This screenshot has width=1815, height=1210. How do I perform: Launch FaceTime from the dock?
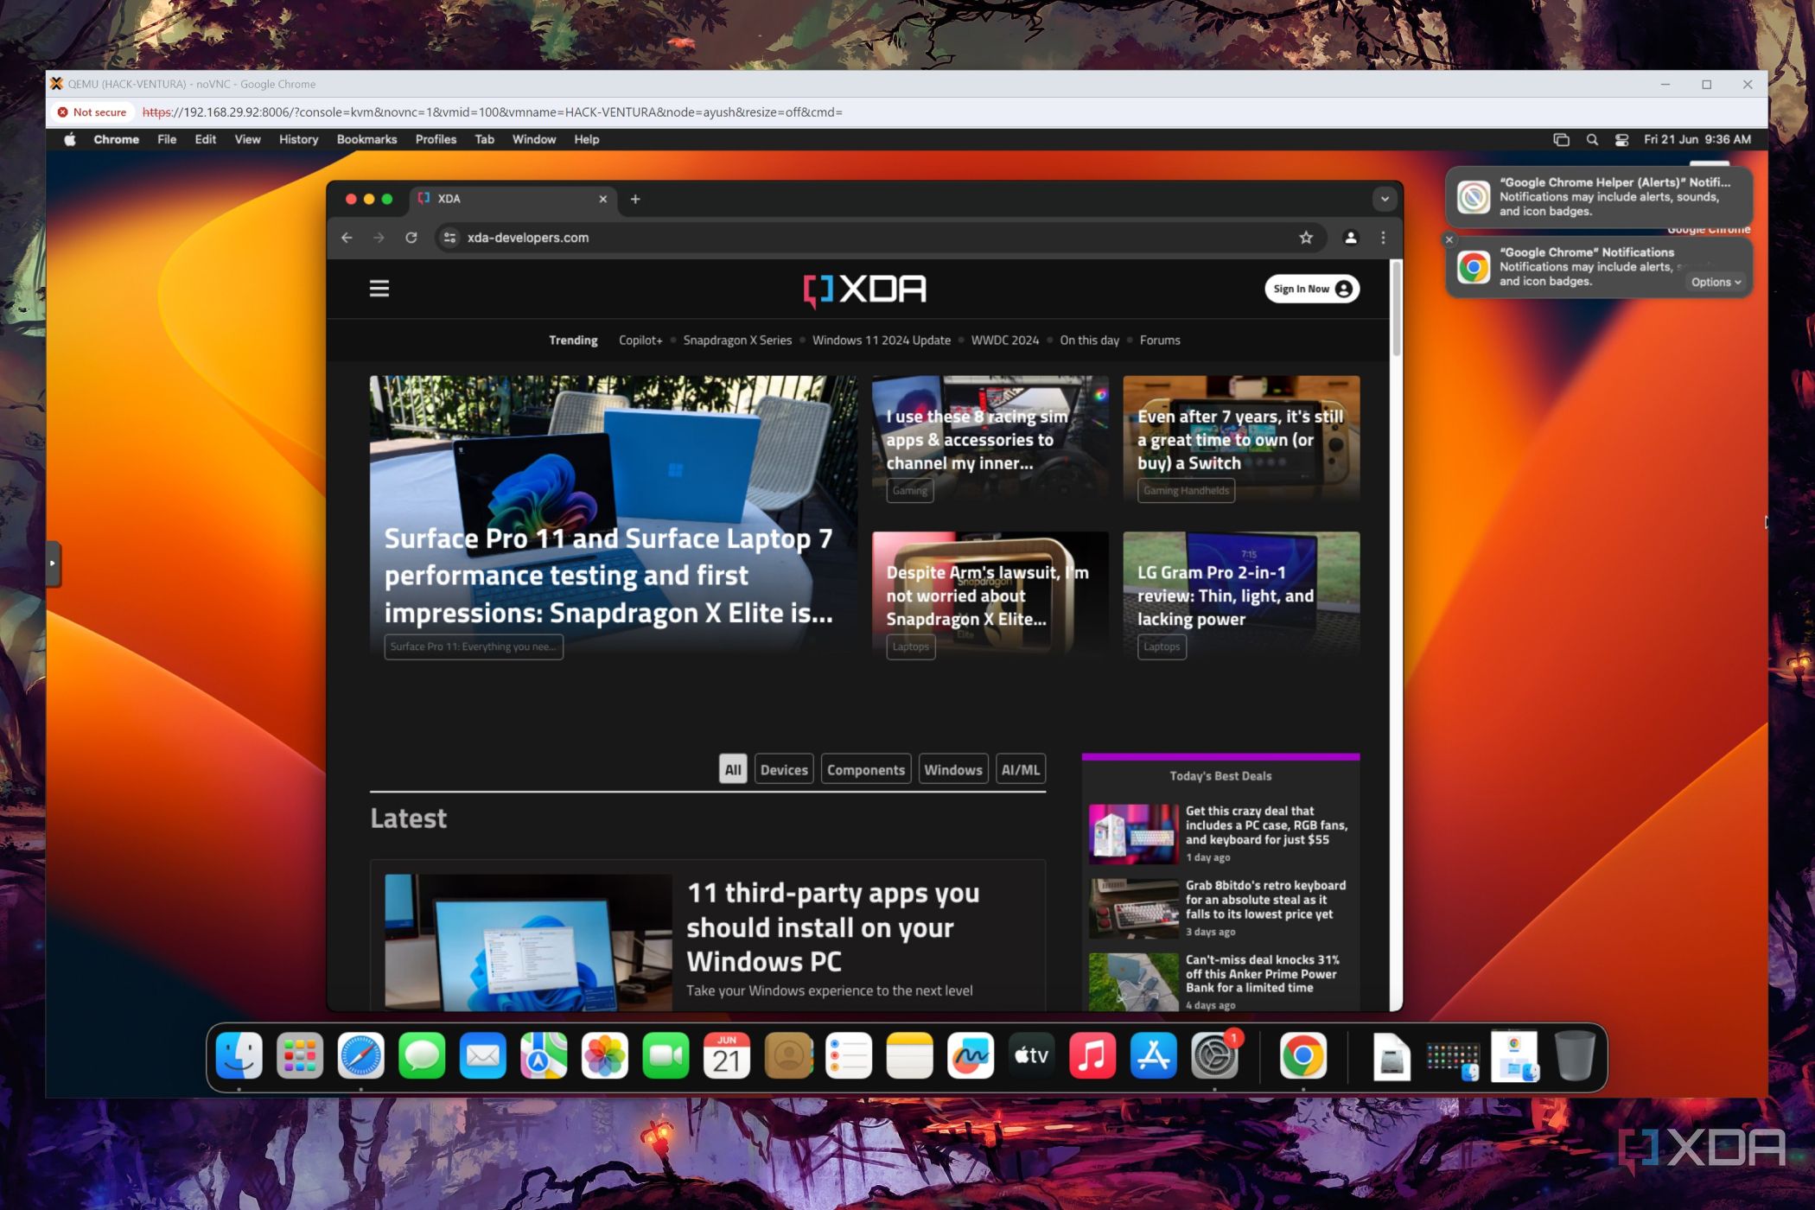point(665,1055)
